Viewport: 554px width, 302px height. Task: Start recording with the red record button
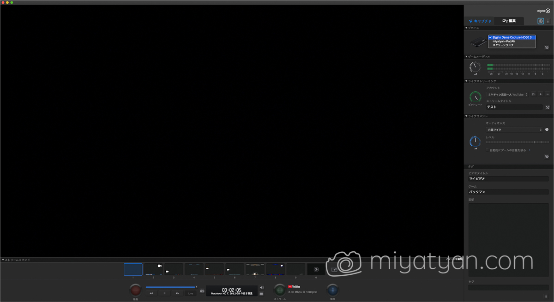click(135, 290)
